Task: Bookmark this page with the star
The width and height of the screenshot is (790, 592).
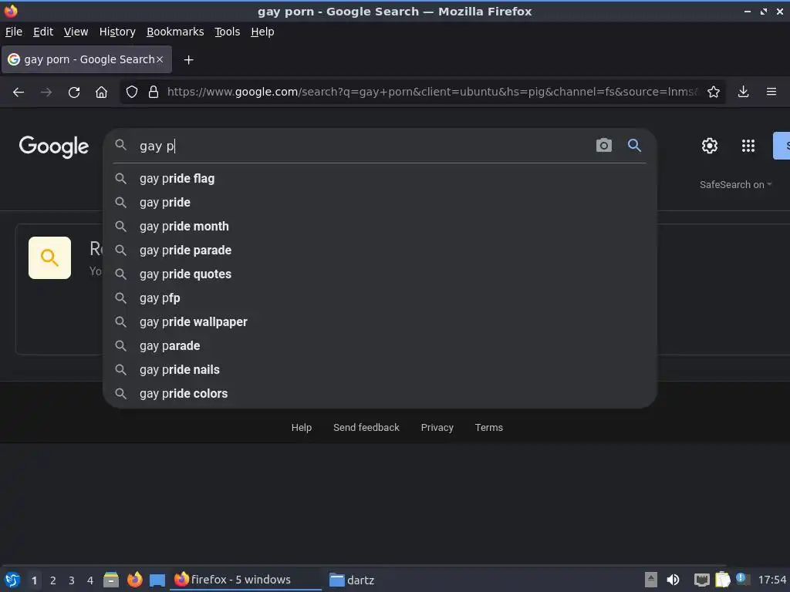Action: pos(714,92)
